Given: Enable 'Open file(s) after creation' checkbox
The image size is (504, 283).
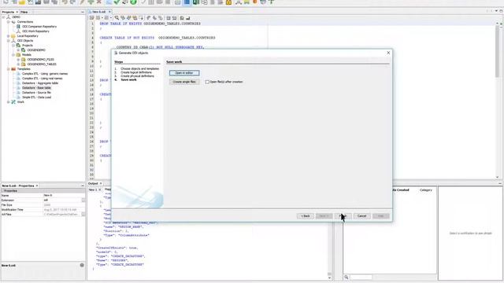Looking at the screenshot, I should pos(207,82).
